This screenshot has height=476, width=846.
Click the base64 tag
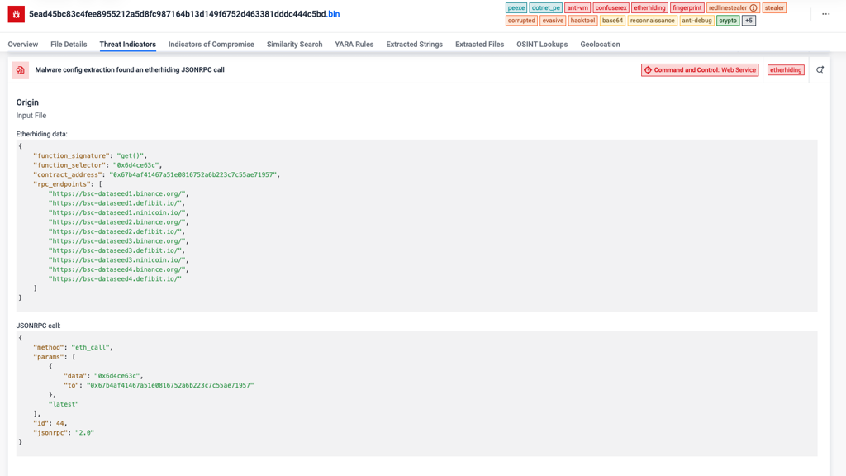(x=612, y=21)
